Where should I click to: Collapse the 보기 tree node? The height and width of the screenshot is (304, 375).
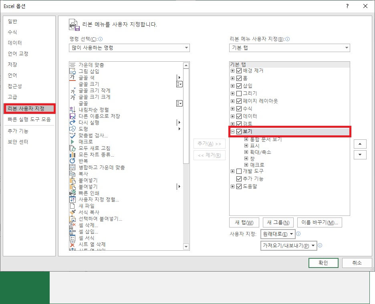232,131
